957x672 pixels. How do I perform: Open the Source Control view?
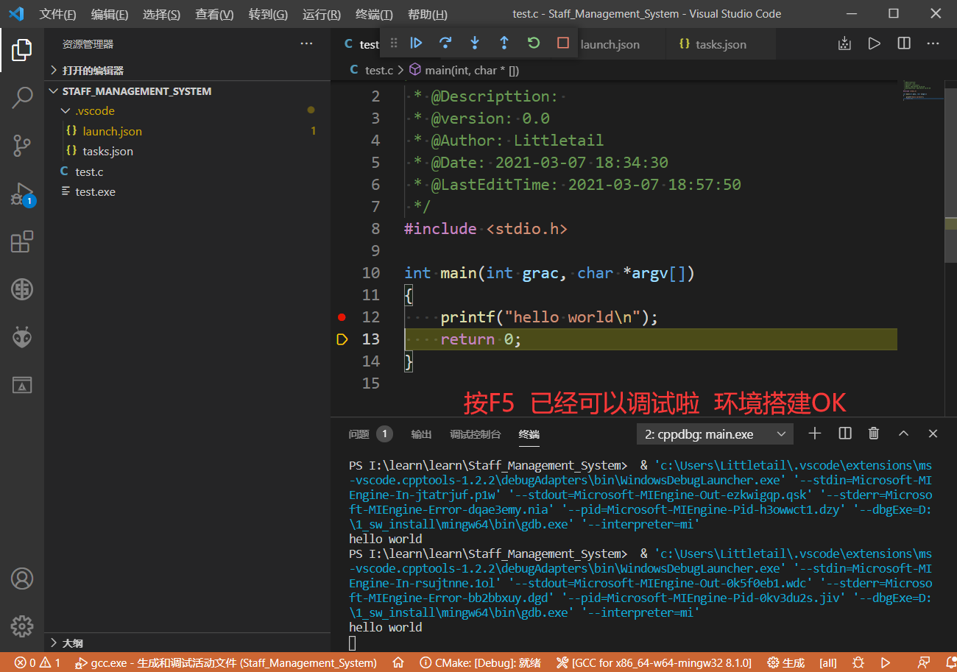click(22, 146)
